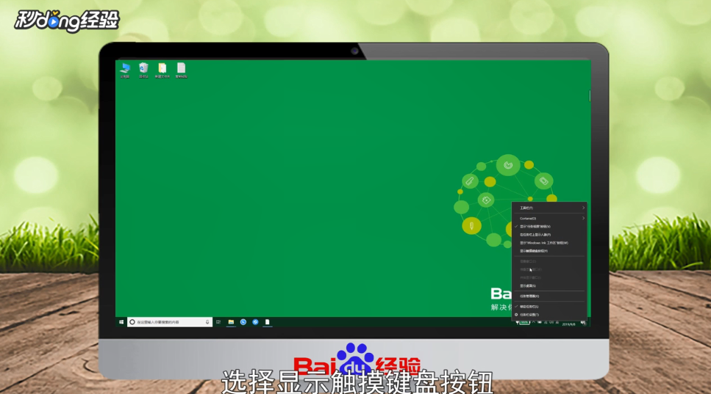Click the gear icon beside taskbar settings

coord(516,315)
